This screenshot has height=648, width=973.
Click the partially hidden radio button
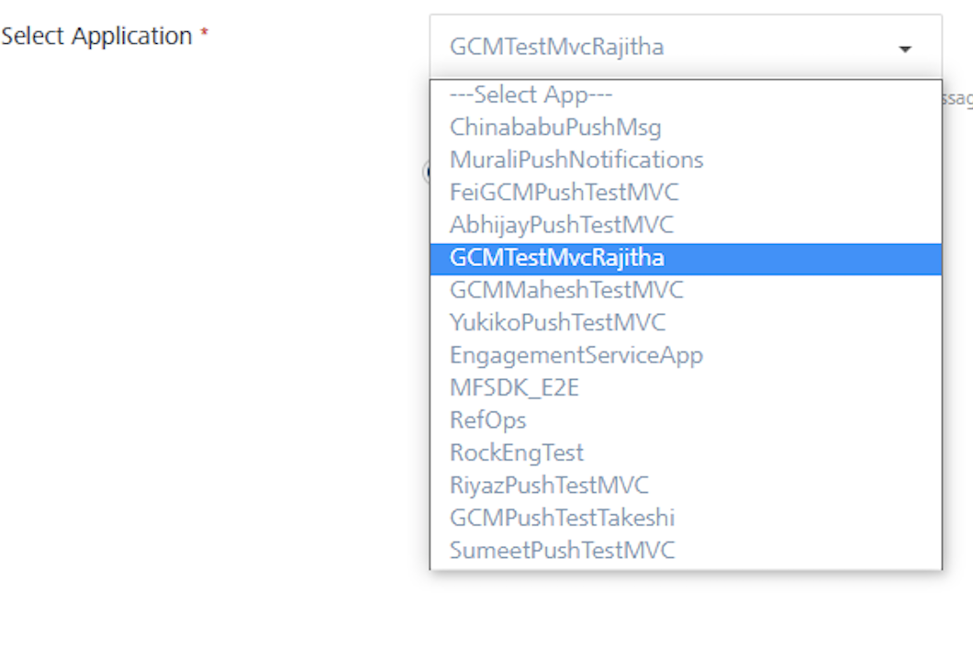[x=426, y=172]
